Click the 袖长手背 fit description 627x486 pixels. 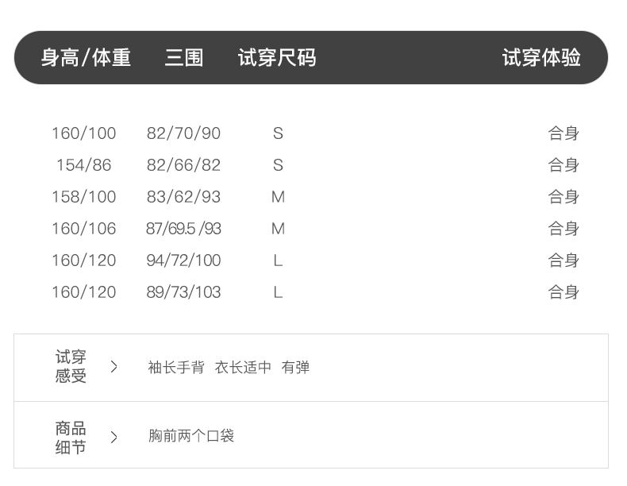pos(175,368)
